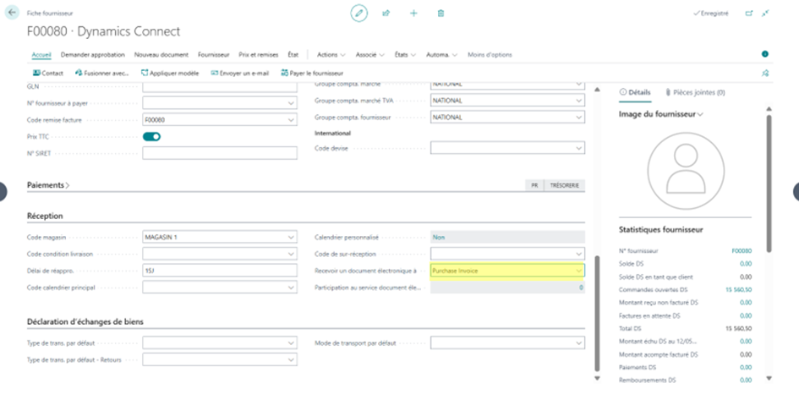
Task: Open page in new window icon
Action: 748,14
